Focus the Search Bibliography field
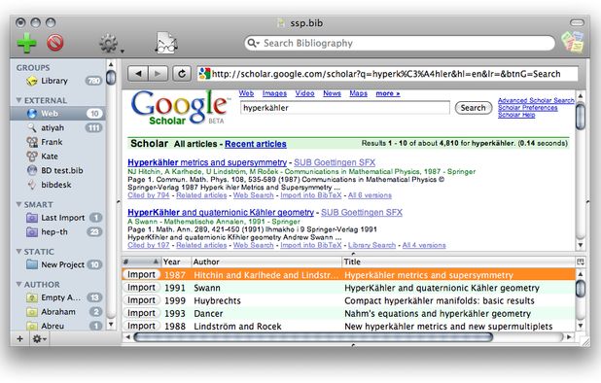The width and height of the screenshot is (601, 383). click(400, 43)
